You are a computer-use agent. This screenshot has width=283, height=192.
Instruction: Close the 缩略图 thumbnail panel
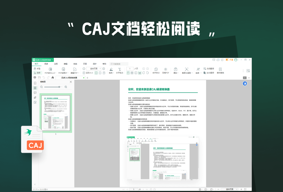click(x=71, y=82)
